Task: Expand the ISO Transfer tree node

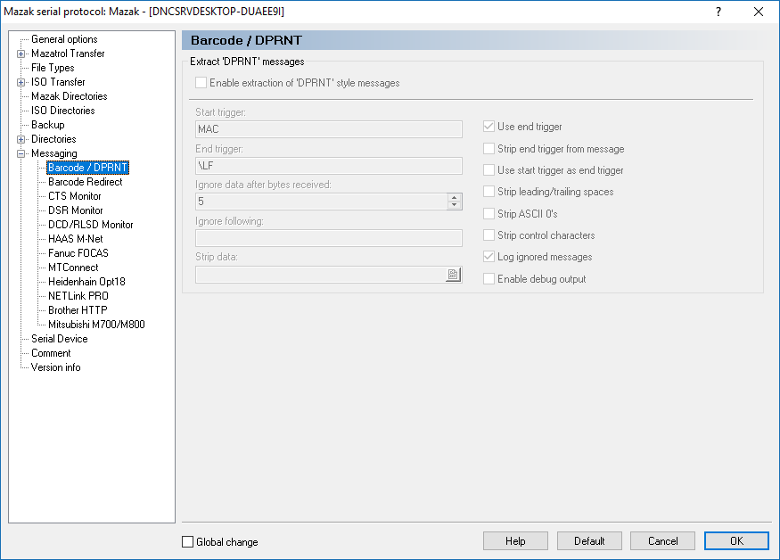Action: (x=21, y=82)
